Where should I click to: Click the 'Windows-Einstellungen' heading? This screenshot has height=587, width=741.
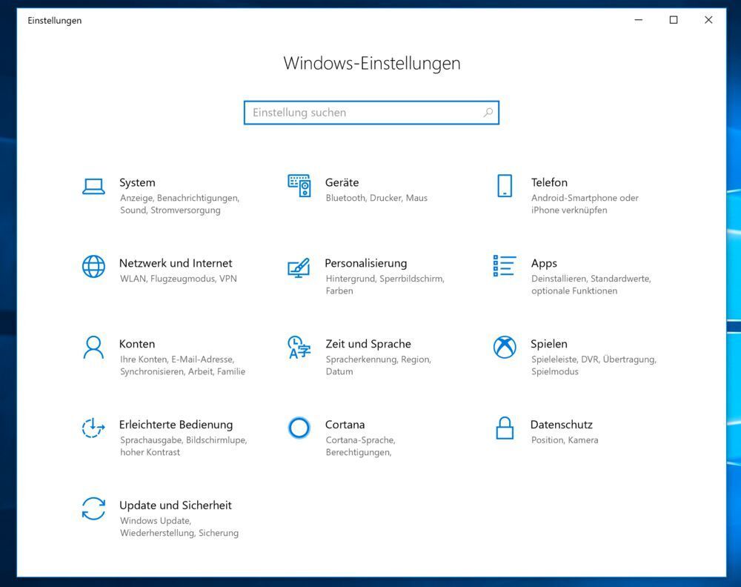coord(372,63)
